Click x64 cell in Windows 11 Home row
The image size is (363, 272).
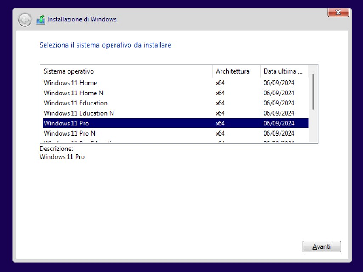220,83
